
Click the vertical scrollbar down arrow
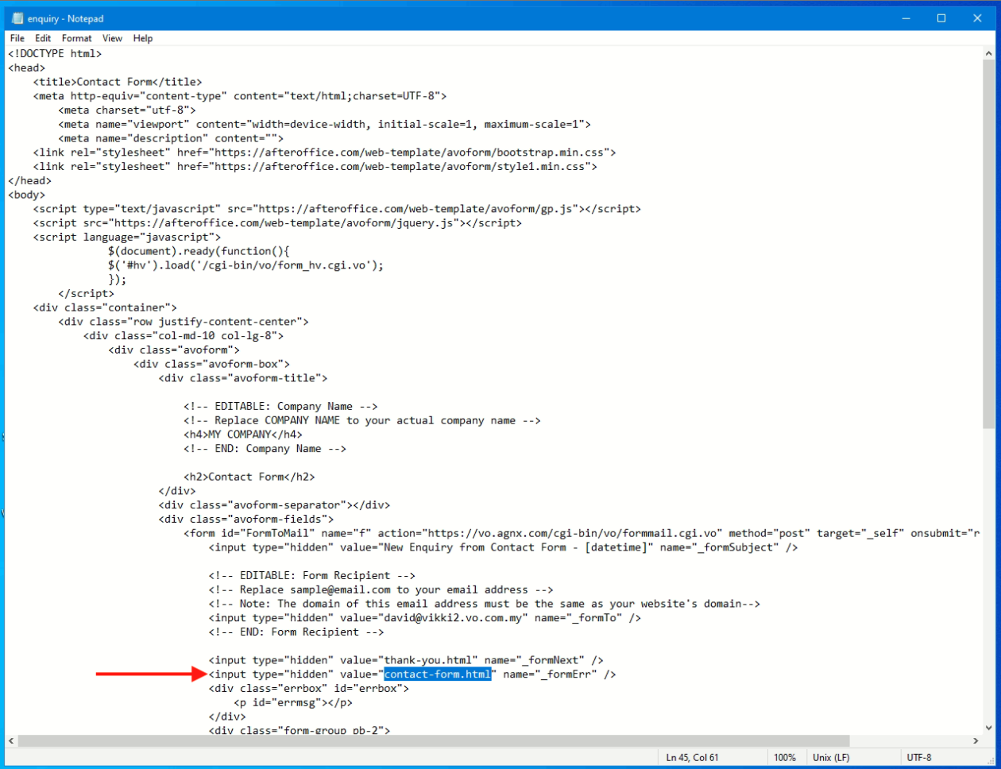click(x=988, y=728)
